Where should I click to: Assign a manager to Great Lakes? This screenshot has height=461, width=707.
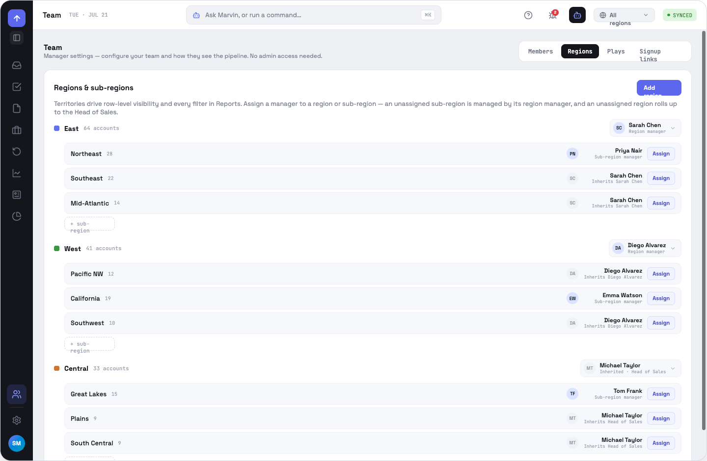661,394
